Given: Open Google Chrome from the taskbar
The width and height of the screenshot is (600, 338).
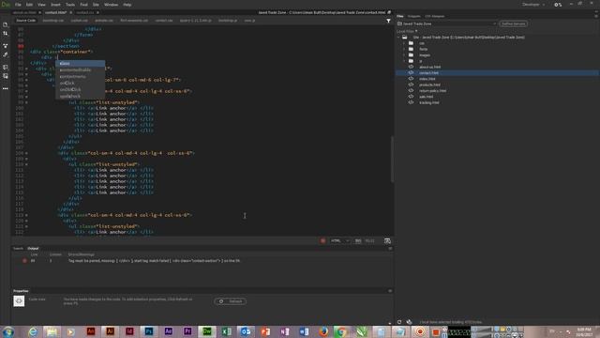Looking at the screenshot, I should (341, 331).
